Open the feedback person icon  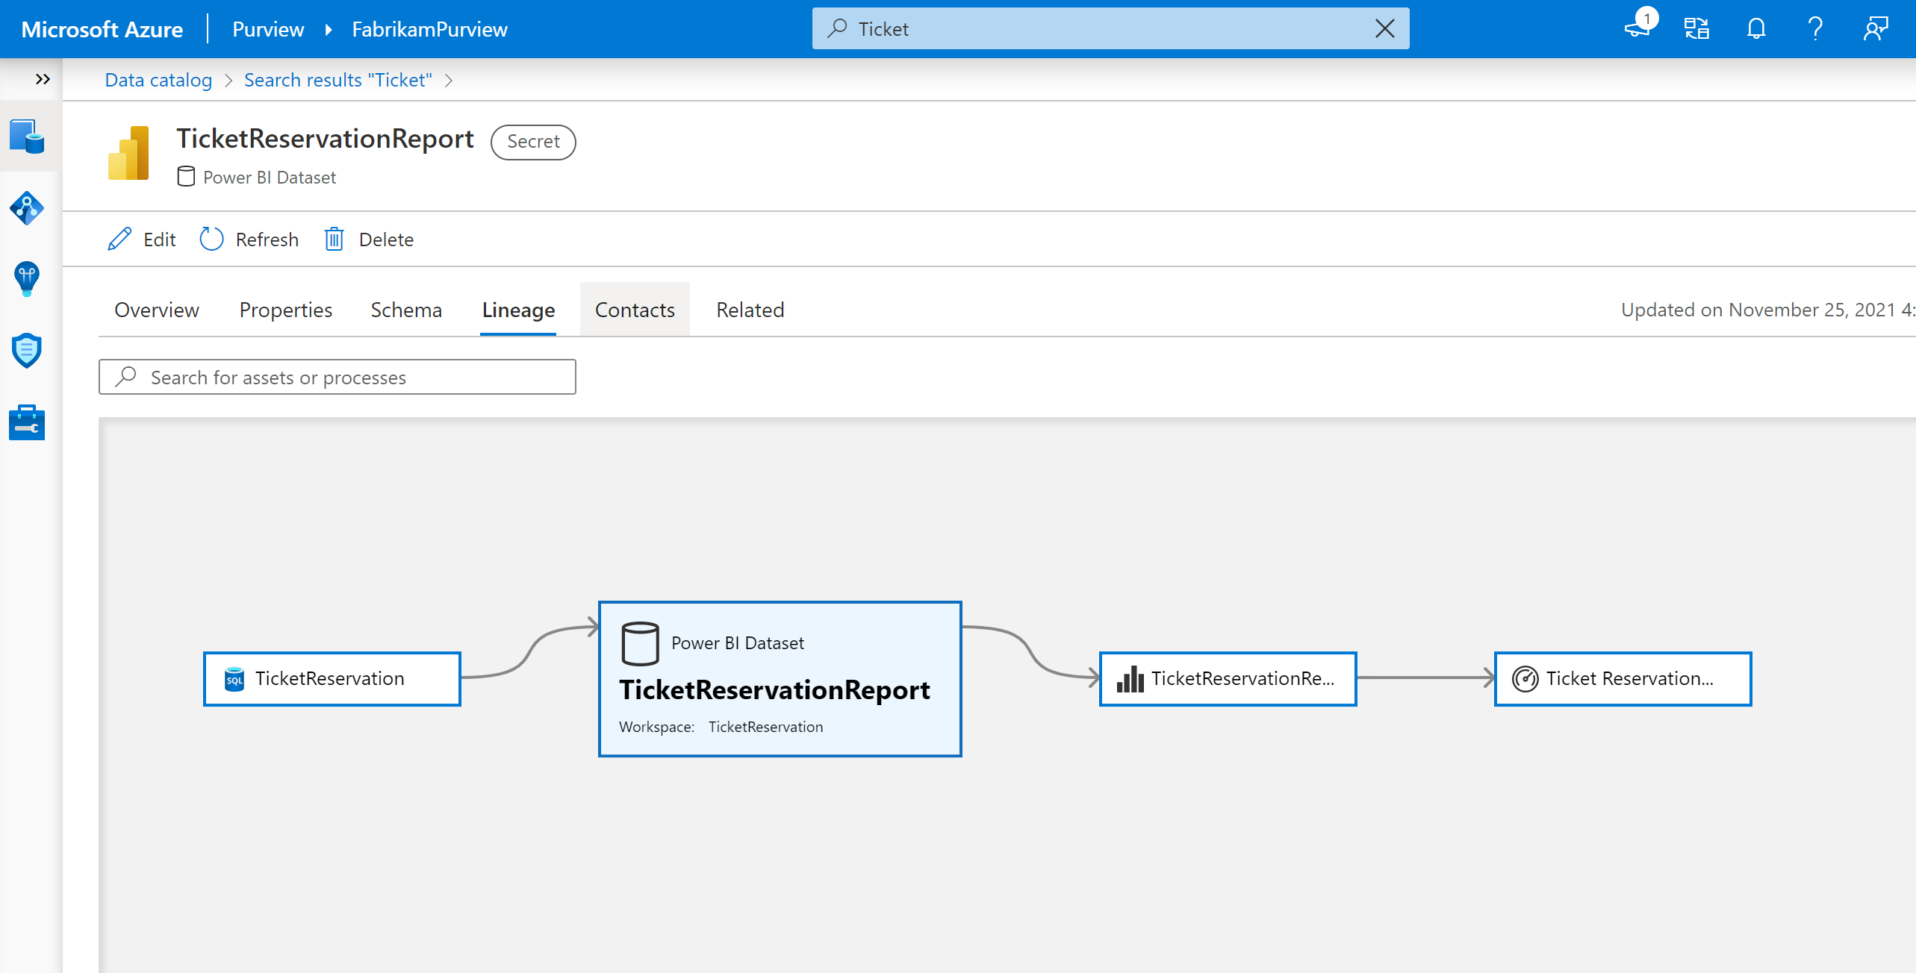(x=1875, y=29)
